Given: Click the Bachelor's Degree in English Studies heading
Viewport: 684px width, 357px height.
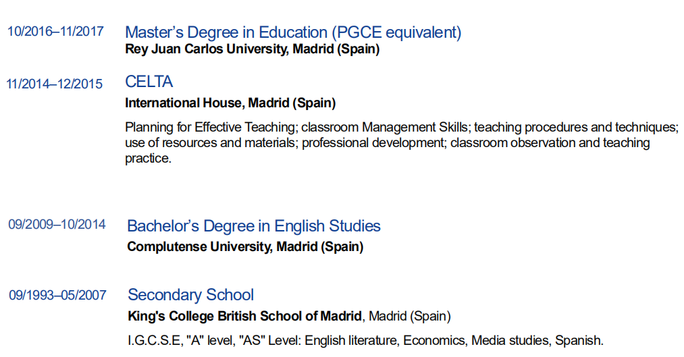Looking at the screenshot, I should (254, 226).
